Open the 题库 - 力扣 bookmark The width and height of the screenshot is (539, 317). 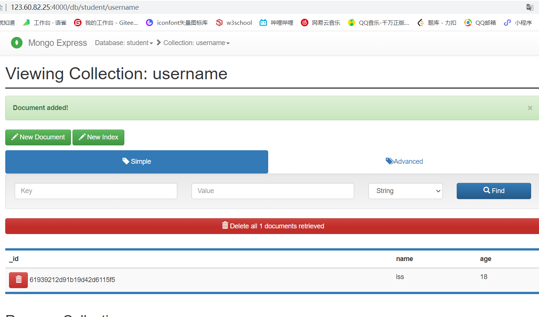tap(437, 23)
